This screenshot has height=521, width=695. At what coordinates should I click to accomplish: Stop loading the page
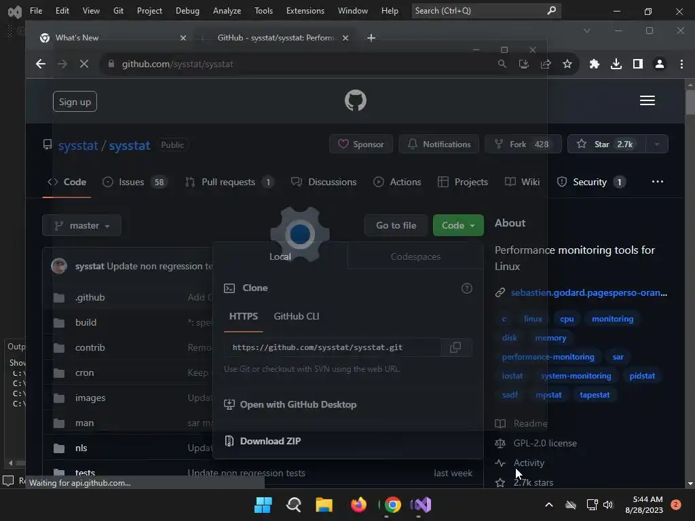coord(83,64)
